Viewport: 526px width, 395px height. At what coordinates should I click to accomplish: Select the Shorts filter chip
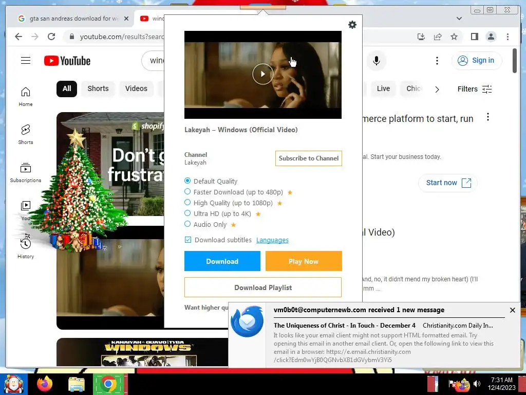(98, 88)
